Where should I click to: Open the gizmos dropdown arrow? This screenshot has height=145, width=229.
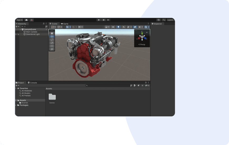148,27
